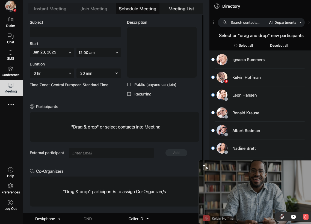Expand the video preview window
The image size is (311, 224).
tap(206, 167)
